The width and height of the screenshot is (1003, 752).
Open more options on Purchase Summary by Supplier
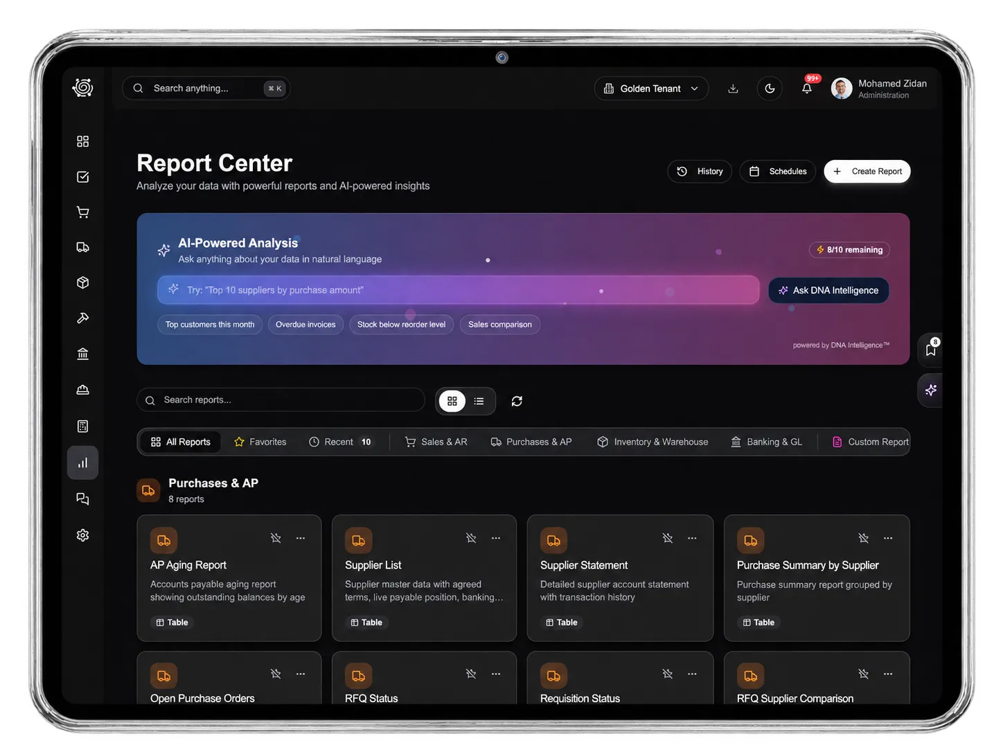click(x=888, y=538)
